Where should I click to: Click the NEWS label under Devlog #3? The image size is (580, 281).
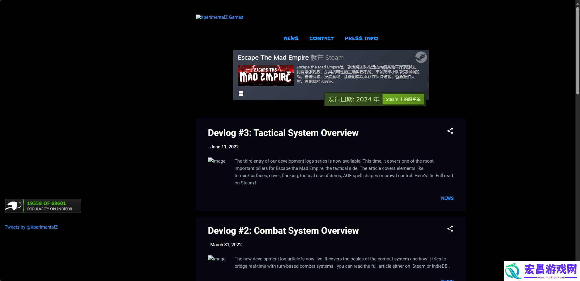pos(447,198)
